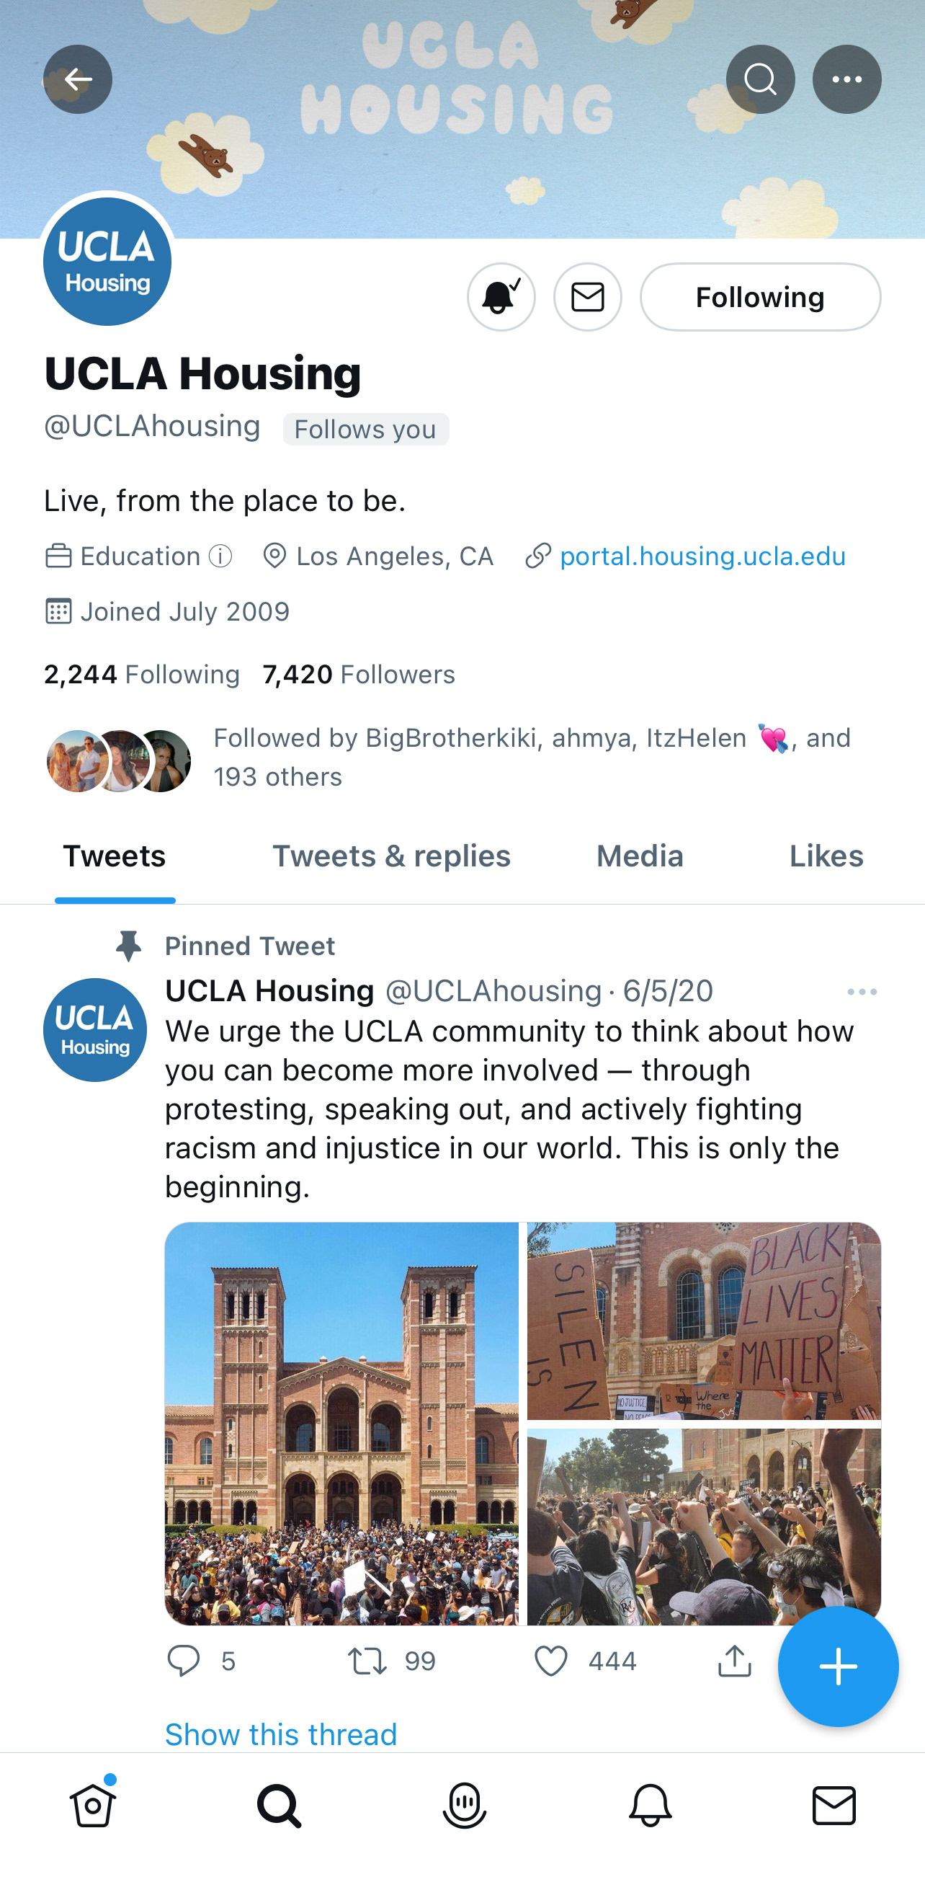925x1895 pixels.
Task: Like the pinned tweet heart icon
Action: (550, 1660)
